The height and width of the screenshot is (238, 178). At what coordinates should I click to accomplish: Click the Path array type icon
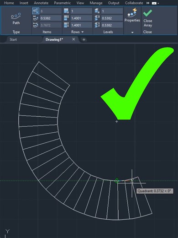16,16
